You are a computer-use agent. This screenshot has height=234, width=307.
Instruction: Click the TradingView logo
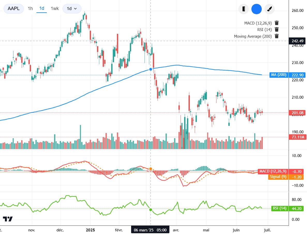pos(8,219)
